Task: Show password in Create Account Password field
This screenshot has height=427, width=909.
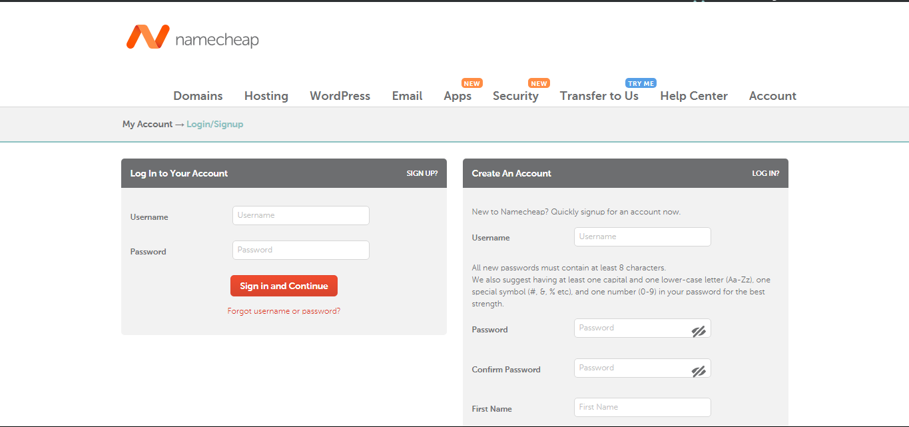Action: coord(699,331)
